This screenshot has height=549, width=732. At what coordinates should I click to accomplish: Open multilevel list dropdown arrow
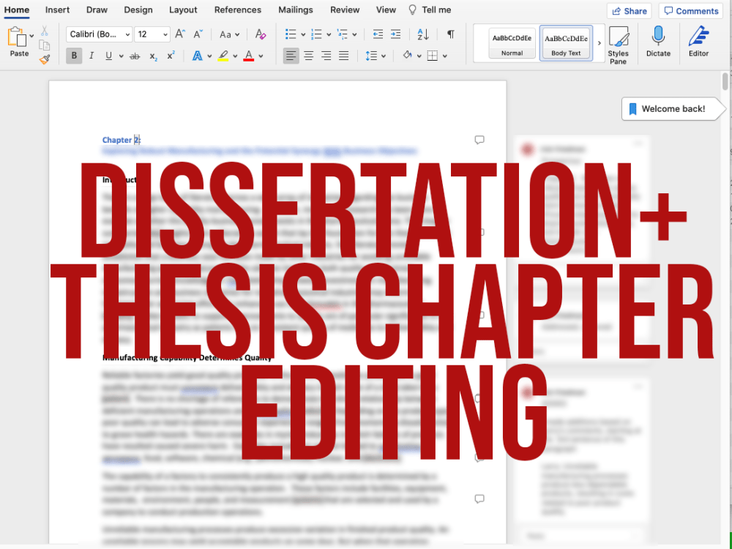355,34
